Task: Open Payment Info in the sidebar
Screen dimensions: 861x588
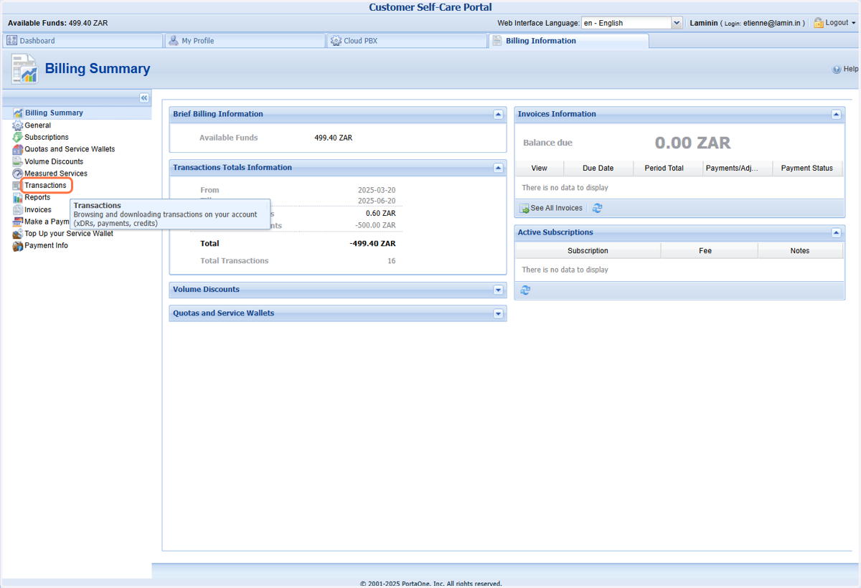Action: click(46, 245)
